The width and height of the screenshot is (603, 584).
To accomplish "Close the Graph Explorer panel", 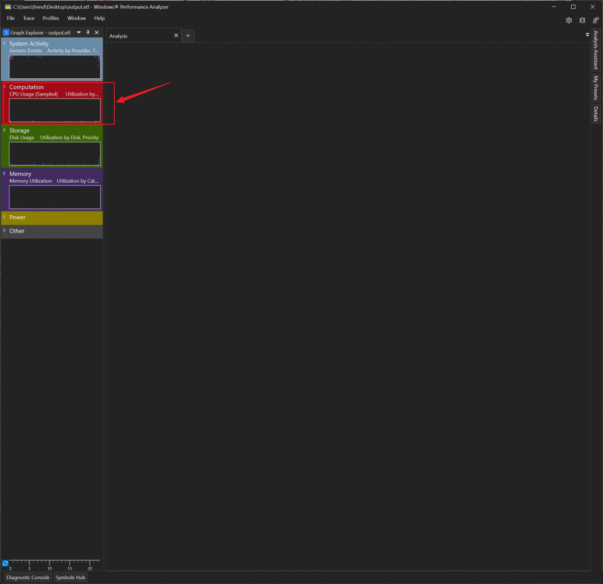I will [97, 32].
